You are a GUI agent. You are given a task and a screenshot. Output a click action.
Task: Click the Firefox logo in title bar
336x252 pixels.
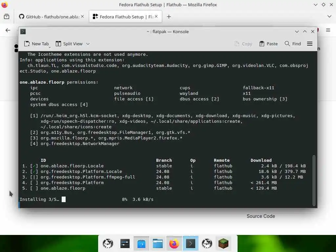[4, 5]
